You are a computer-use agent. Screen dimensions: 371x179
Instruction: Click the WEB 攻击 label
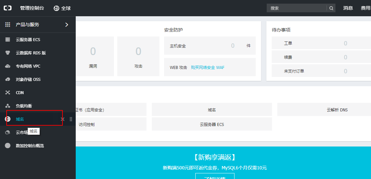(x=178, y=68)
